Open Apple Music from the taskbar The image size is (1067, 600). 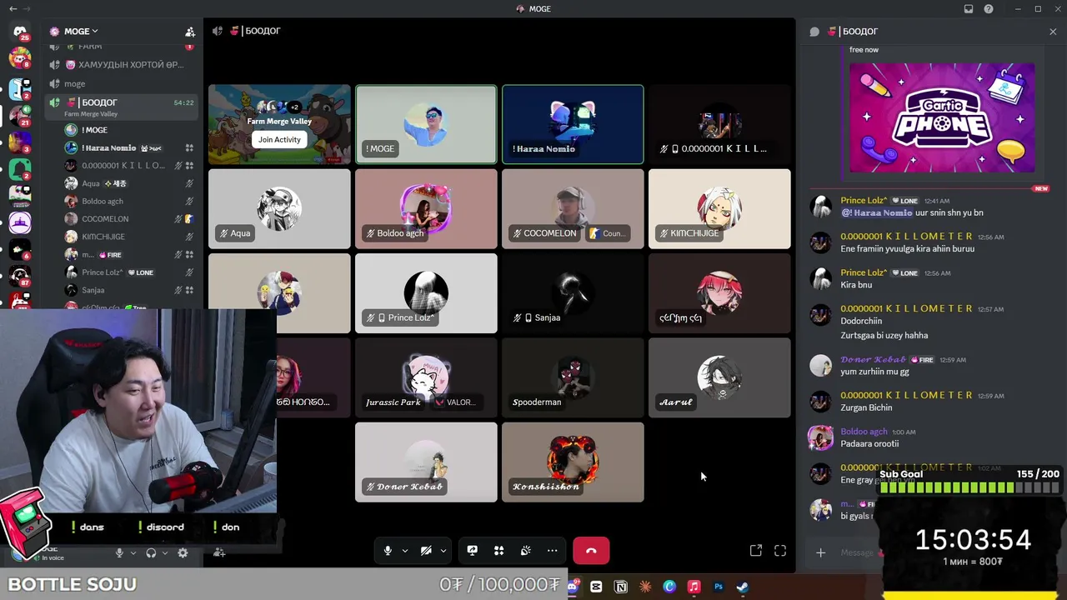coord(694,587)
